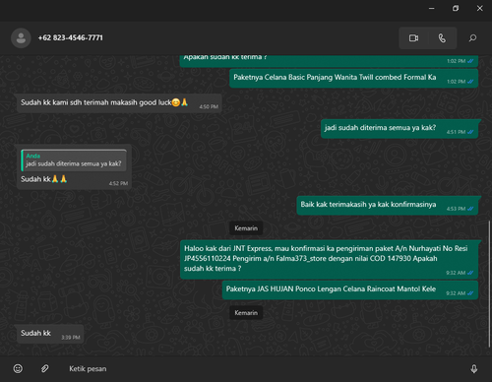
Task: Click the quoted 'Anda' reply preview
Action: point(74,160)
